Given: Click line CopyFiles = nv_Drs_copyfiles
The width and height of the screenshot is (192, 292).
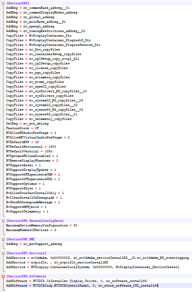Looking at the screenshot, I should [x=33, y=49].
